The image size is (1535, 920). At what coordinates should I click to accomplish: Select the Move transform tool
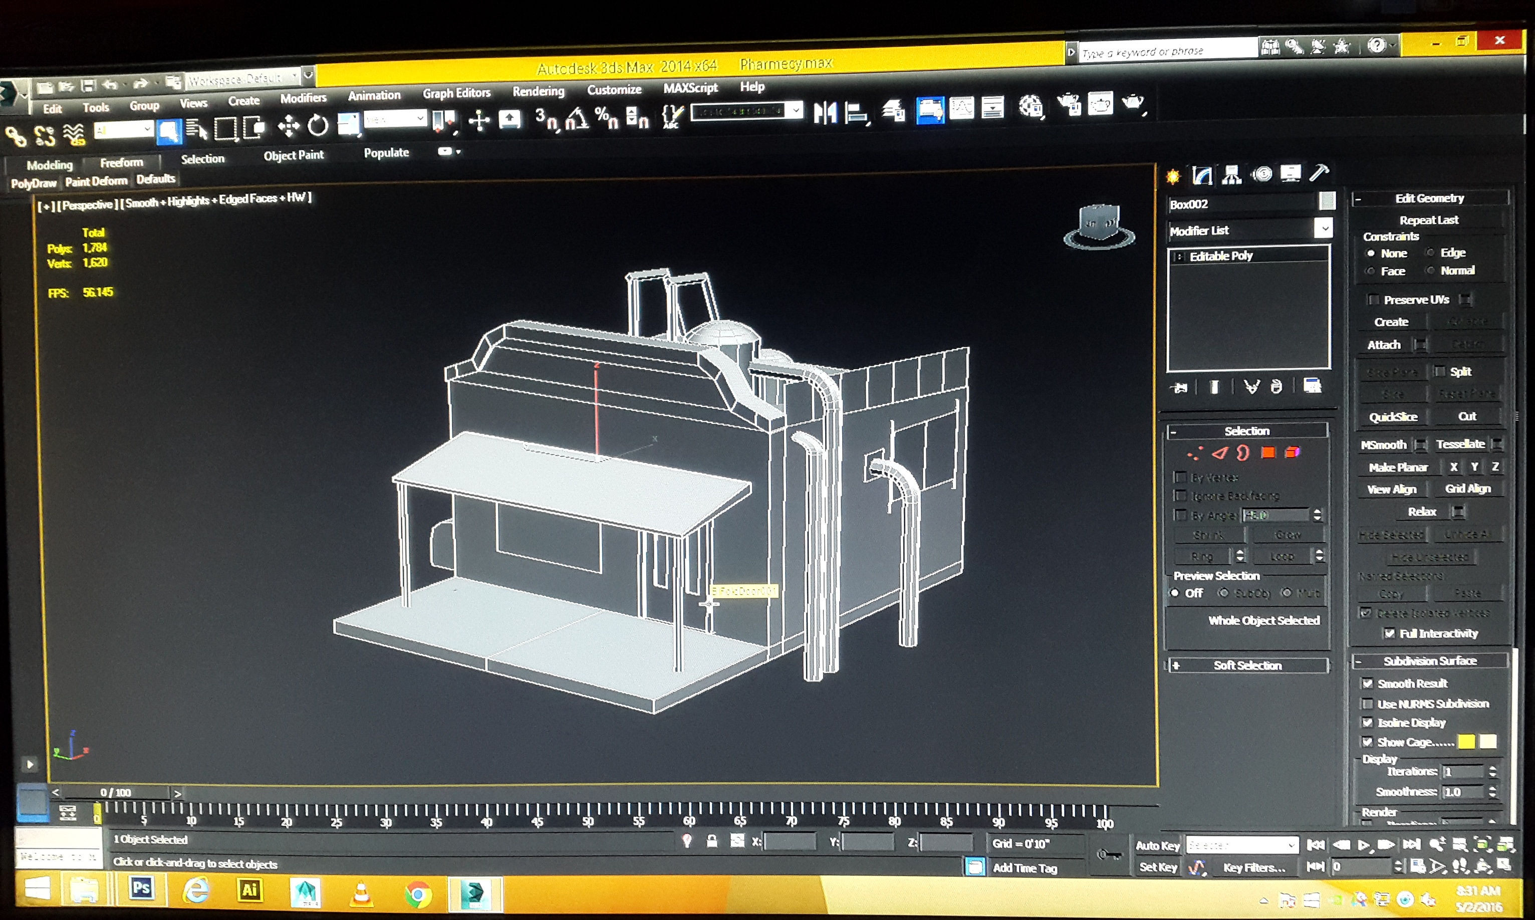point(288,126)
